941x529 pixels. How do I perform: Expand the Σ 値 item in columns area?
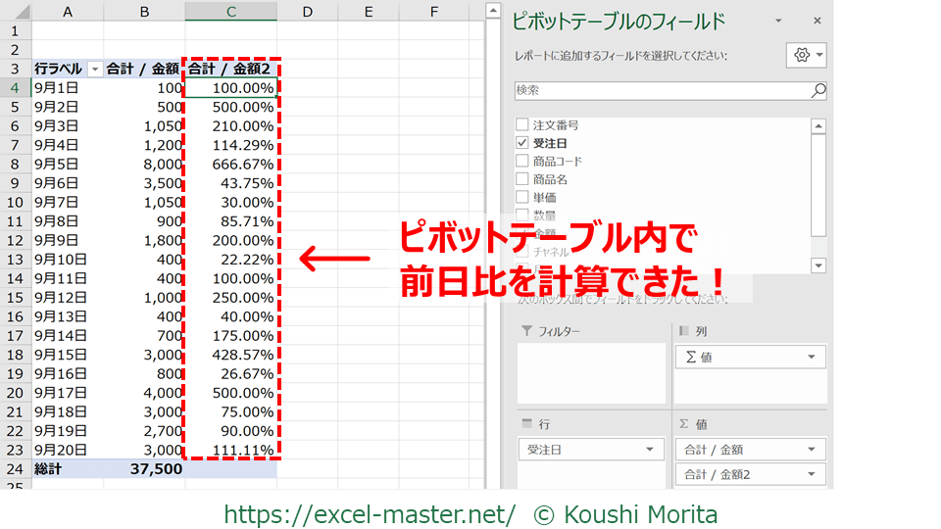811,358
